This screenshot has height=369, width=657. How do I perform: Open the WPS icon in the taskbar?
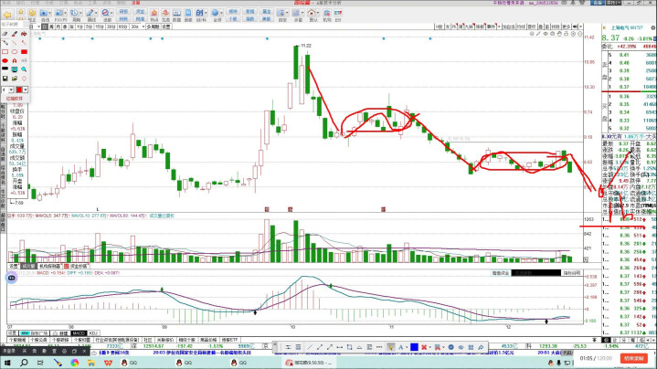coord(108,363)
